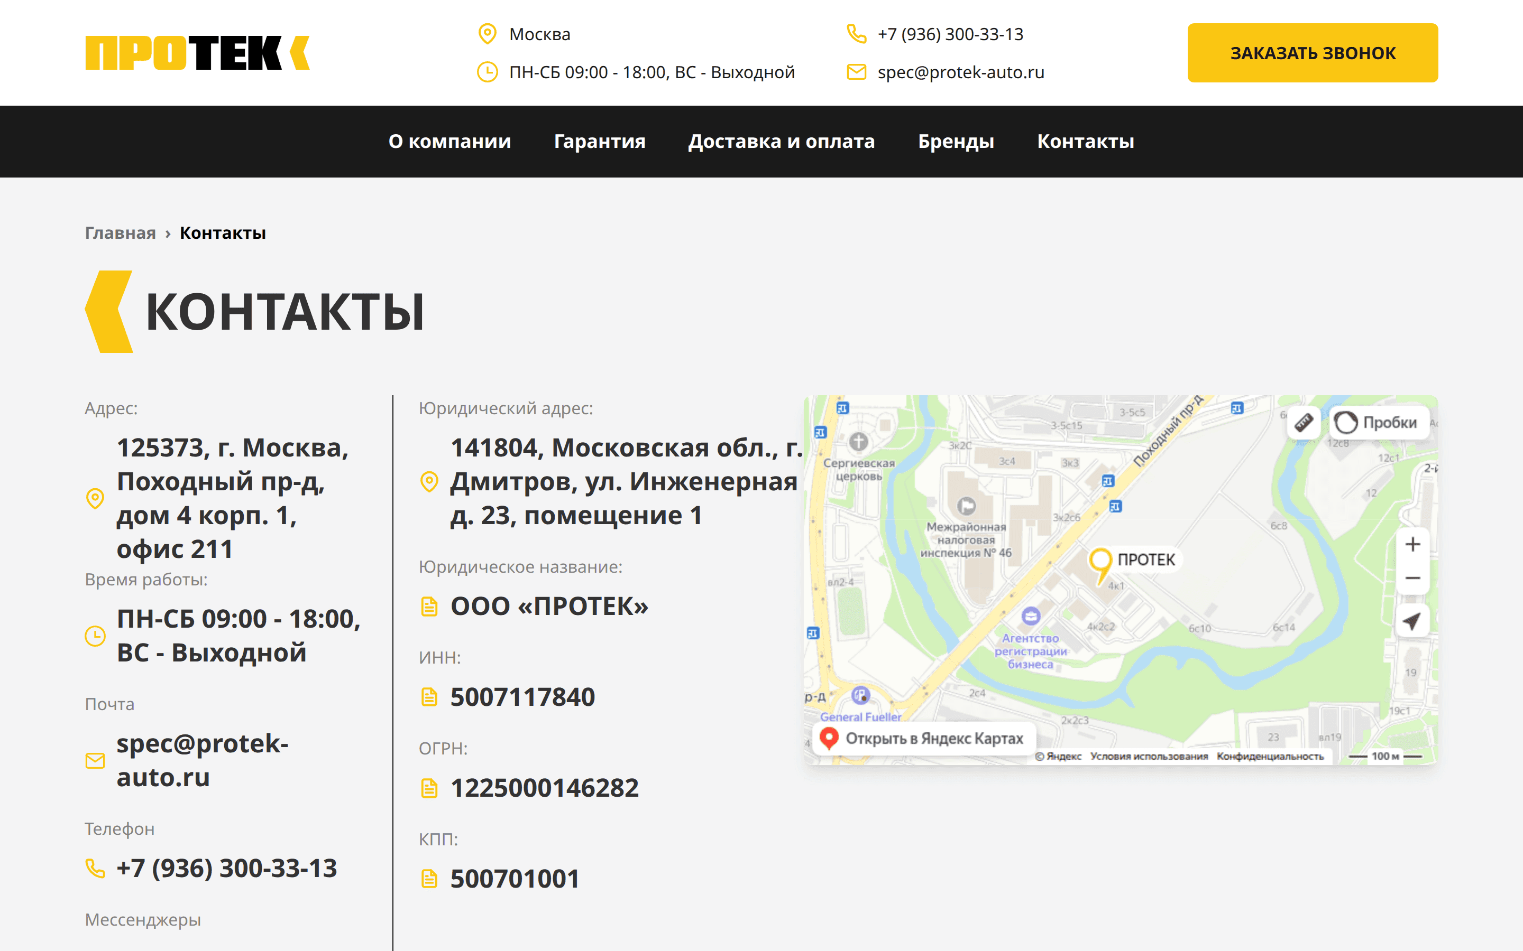Click the Агентство регистрации бизнеса map marker
This screenshot has width=1523, height=951.
click(1031, 616)
